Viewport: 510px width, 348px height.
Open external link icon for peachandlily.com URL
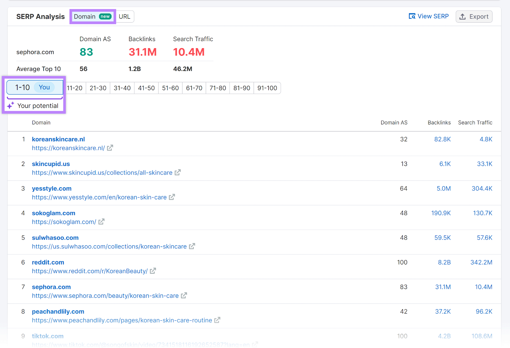click(217, 320)
